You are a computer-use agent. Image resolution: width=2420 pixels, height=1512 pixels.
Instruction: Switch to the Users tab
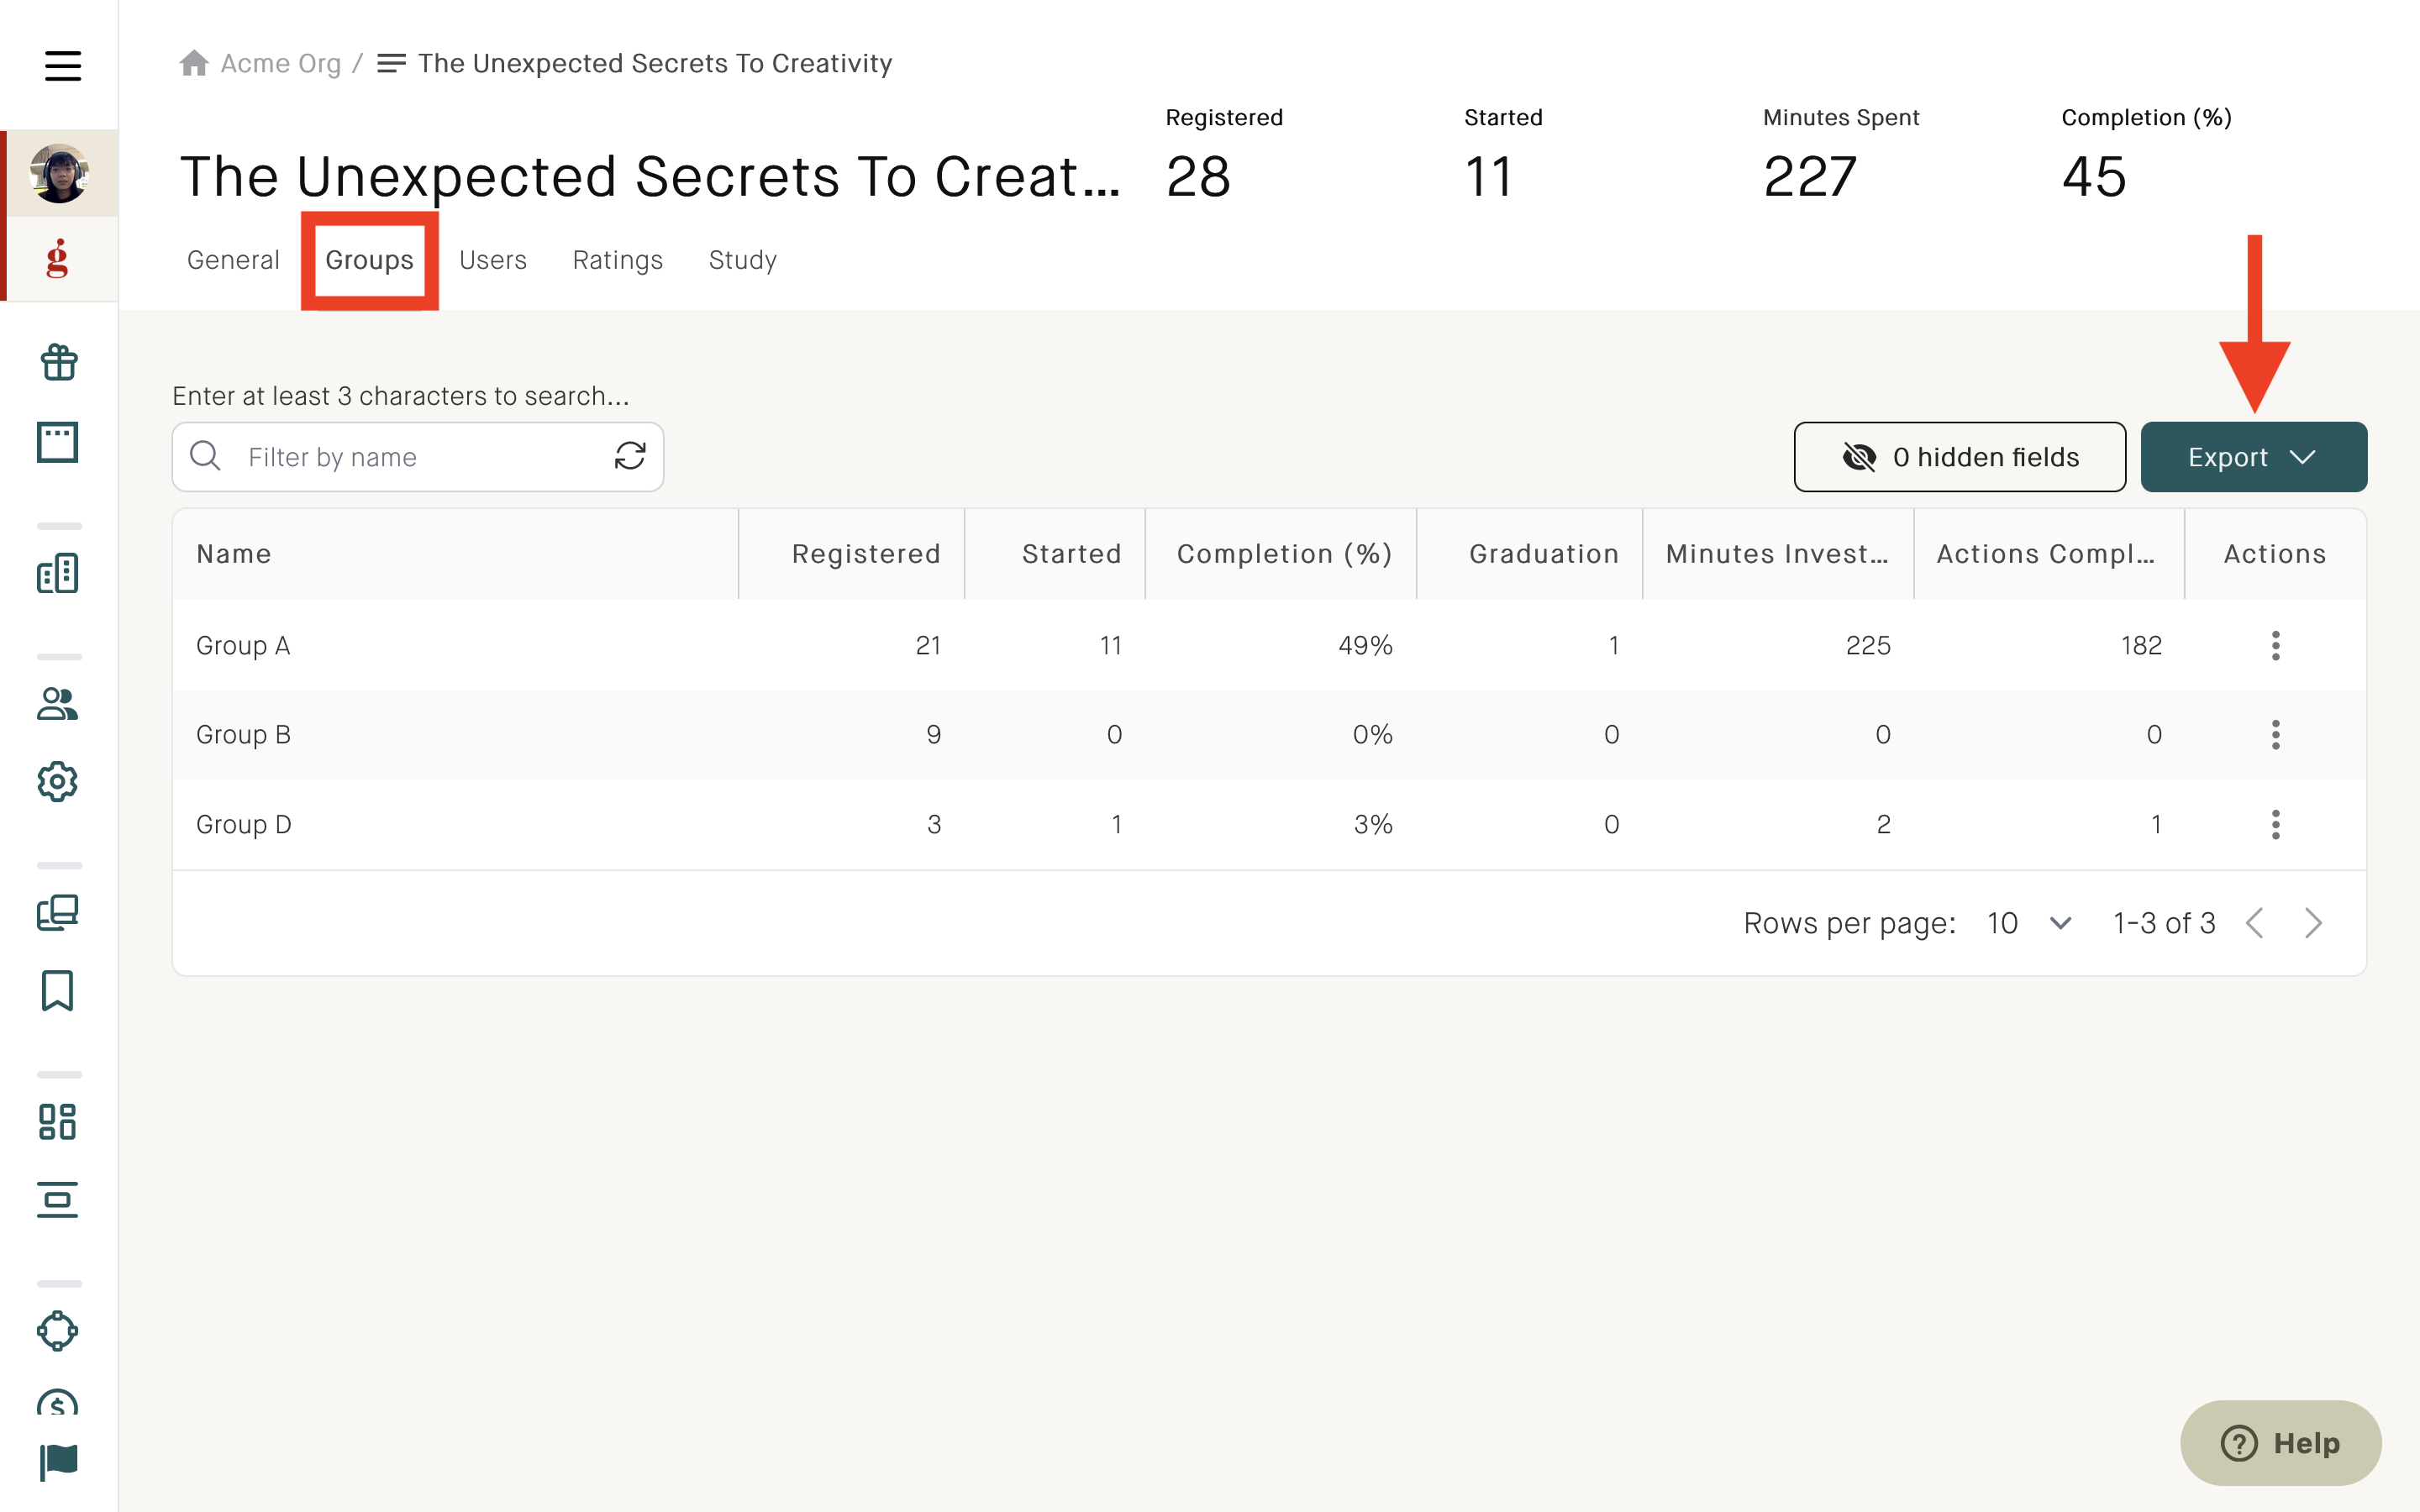(x=493, y=260)
